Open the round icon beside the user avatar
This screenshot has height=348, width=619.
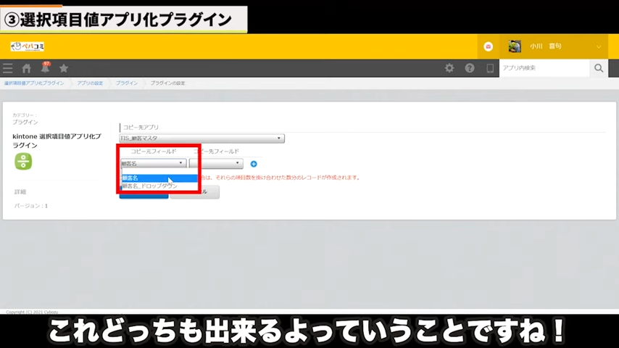[489, 46]
